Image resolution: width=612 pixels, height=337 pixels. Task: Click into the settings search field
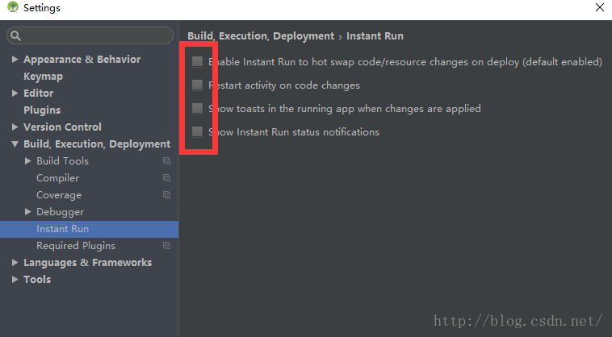(x=90, y=35)
